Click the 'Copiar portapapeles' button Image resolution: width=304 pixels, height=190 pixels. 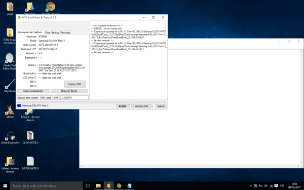point(33,91)
